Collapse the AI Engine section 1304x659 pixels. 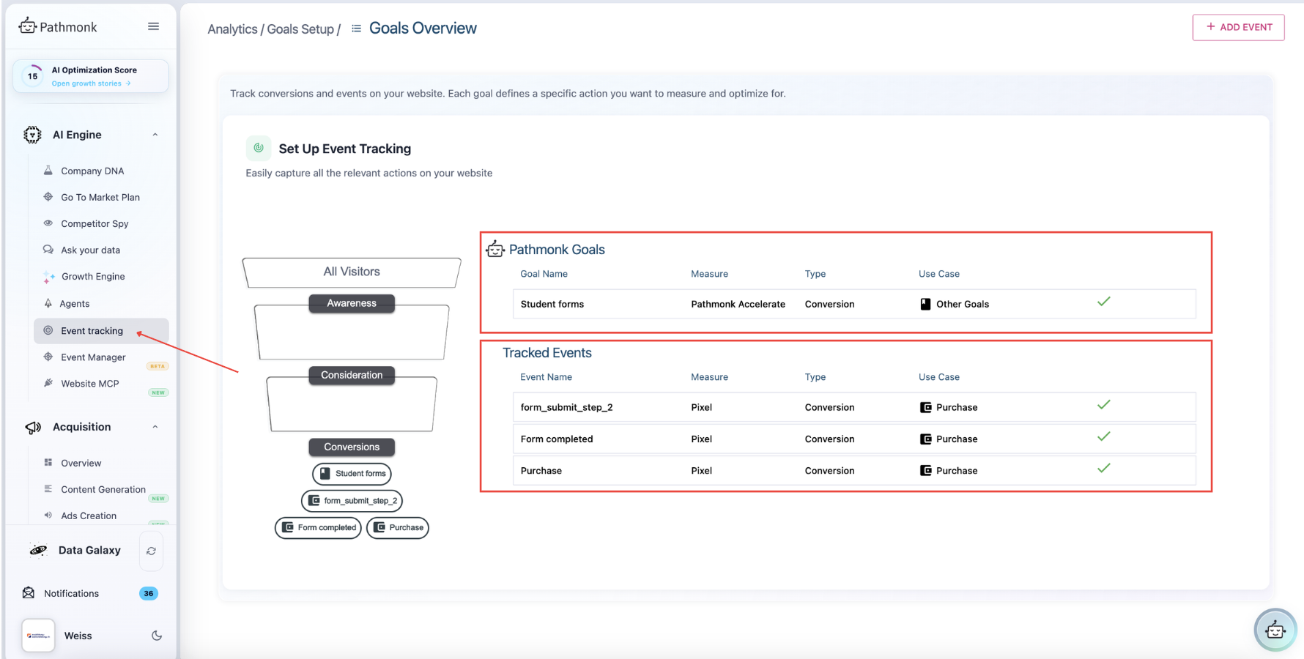155,135
